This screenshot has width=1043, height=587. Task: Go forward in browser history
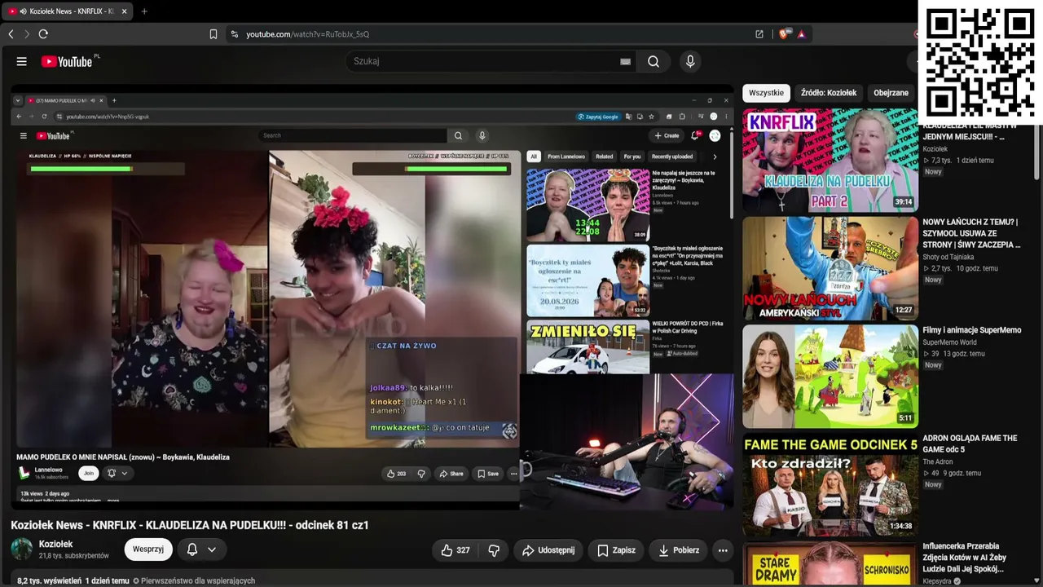(26, 34)
